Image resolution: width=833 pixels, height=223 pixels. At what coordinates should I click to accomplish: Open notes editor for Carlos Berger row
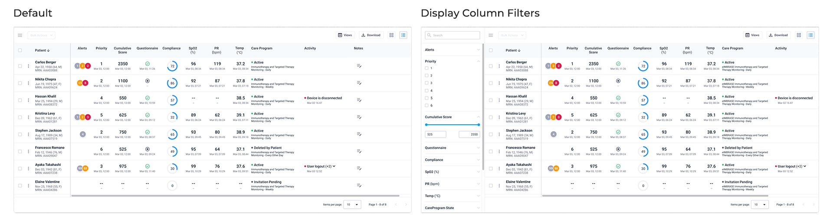[359, 66]
